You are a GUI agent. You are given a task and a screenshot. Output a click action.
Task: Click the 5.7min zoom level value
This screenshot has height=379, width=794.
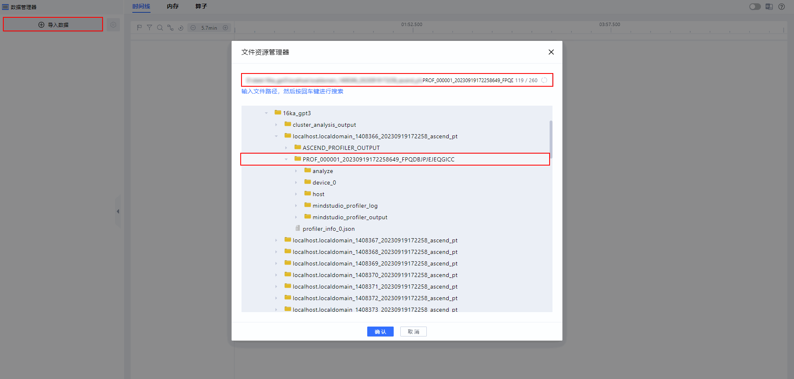209,28
